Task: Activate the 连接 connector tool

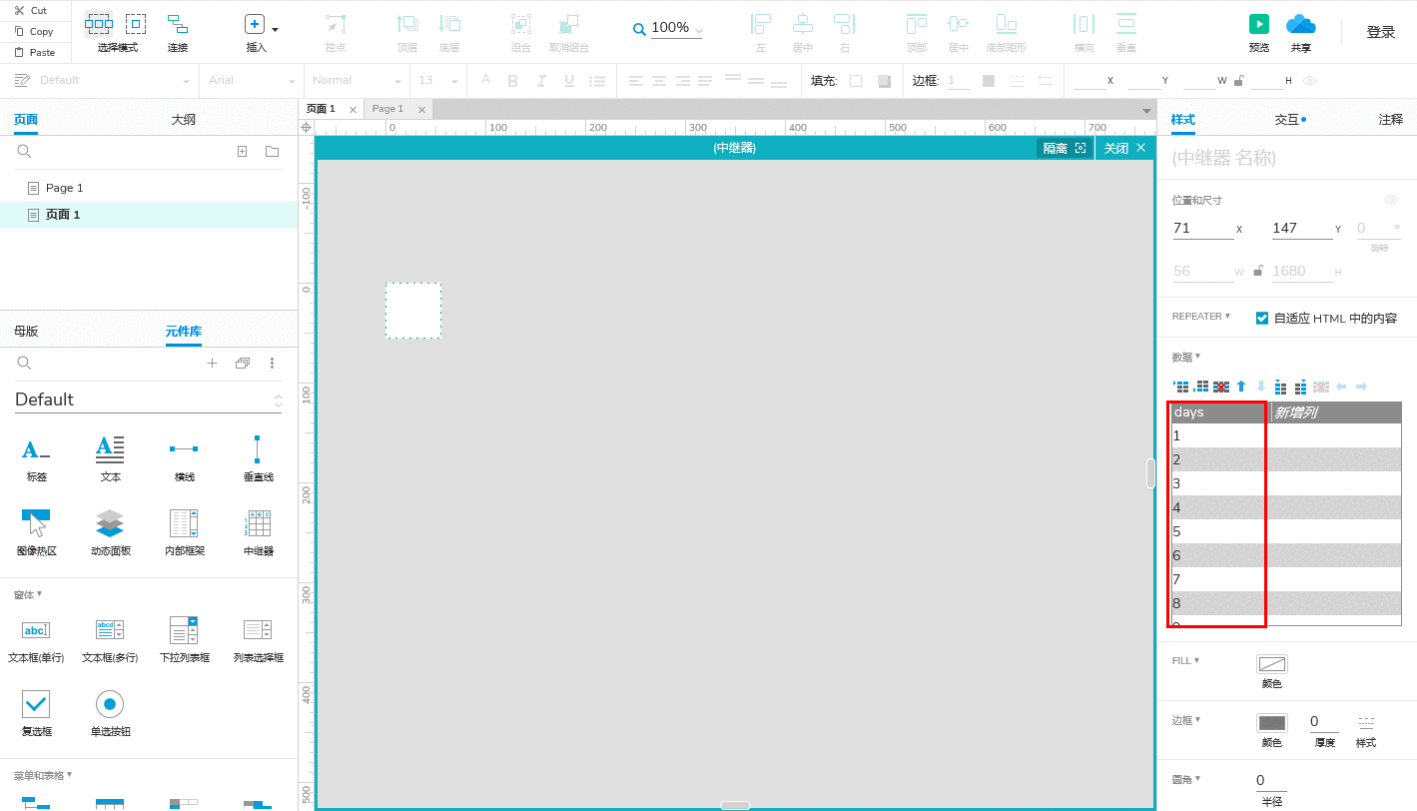Action: [178, 24]
